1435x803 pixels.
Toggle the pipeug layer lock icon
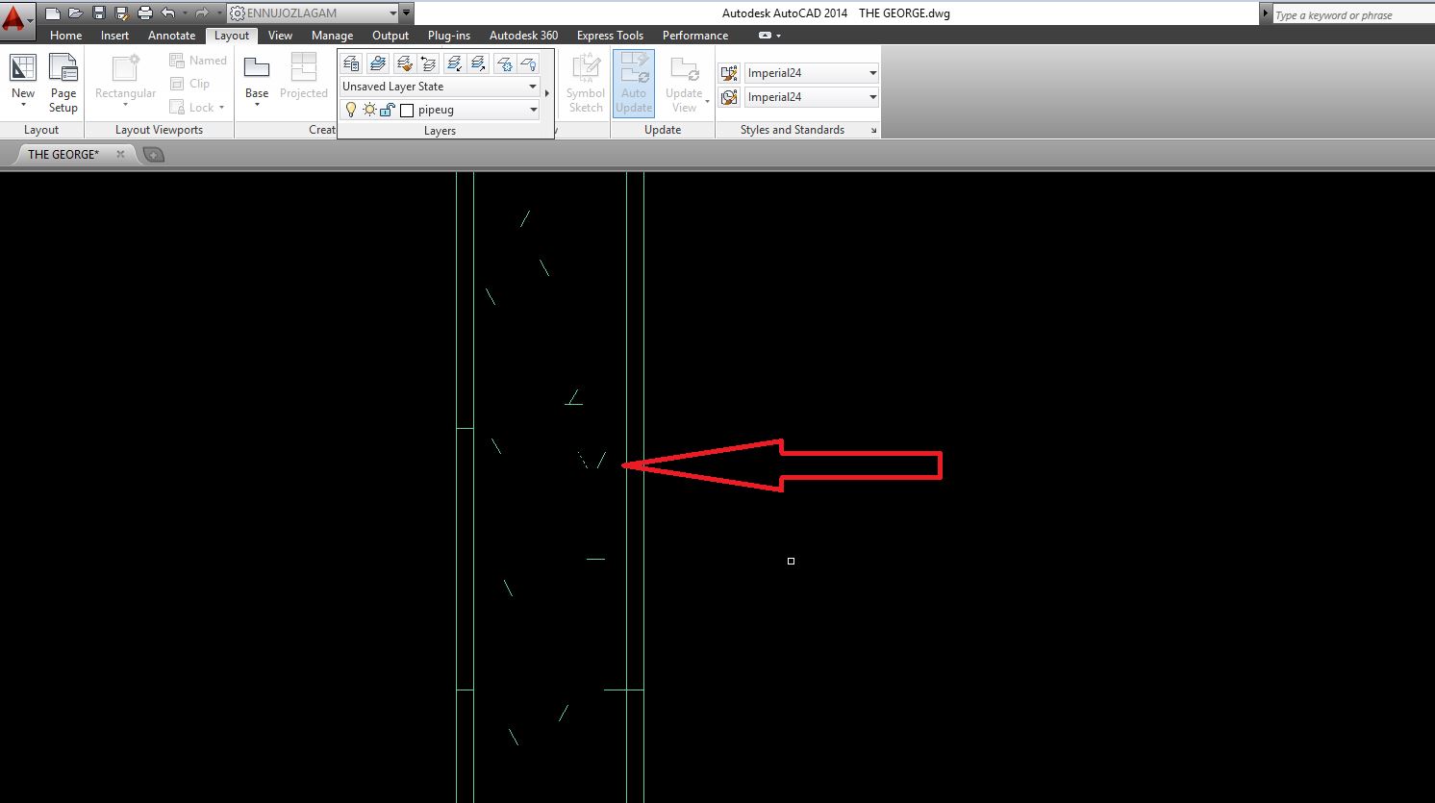pos(387,110)
